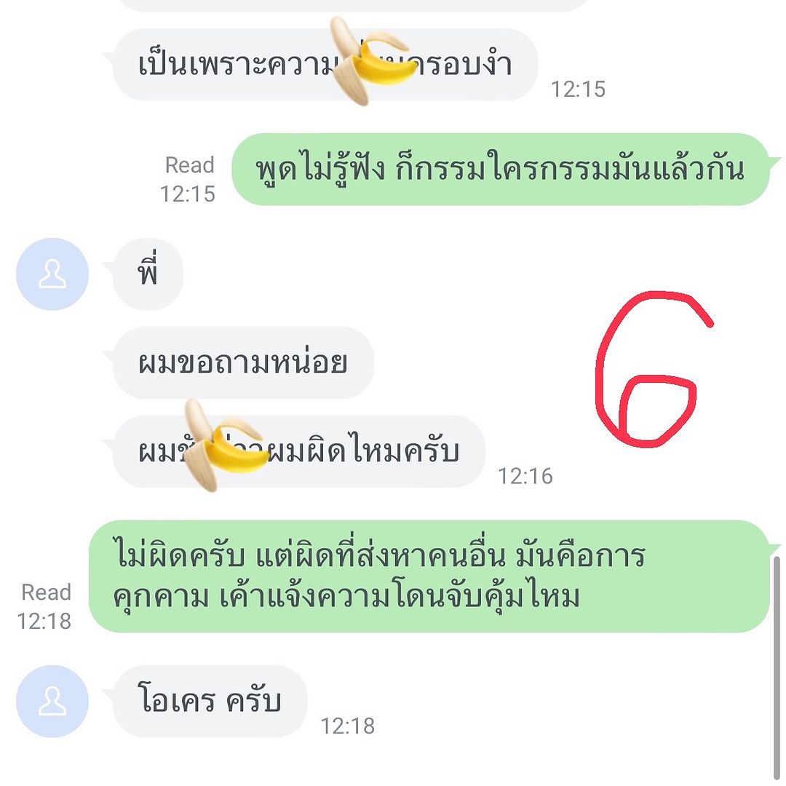Click the Read 12:15 receipt label
This screenshot has width=786, height=786.
[188, 180]
